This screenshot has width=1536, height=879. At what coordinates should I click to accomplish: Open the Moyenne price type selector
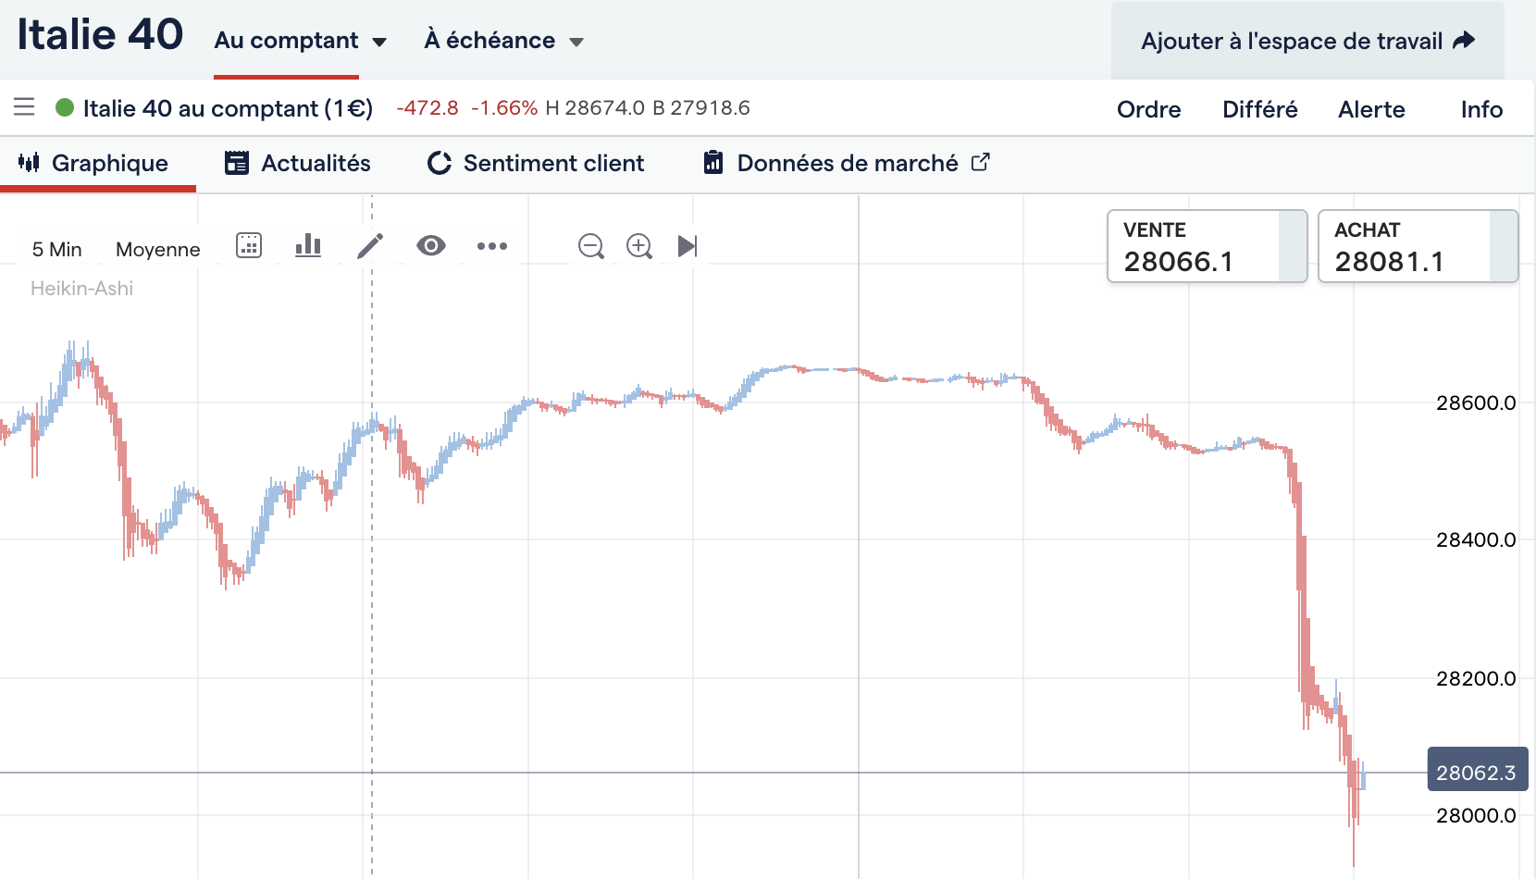tap(157, 249)
